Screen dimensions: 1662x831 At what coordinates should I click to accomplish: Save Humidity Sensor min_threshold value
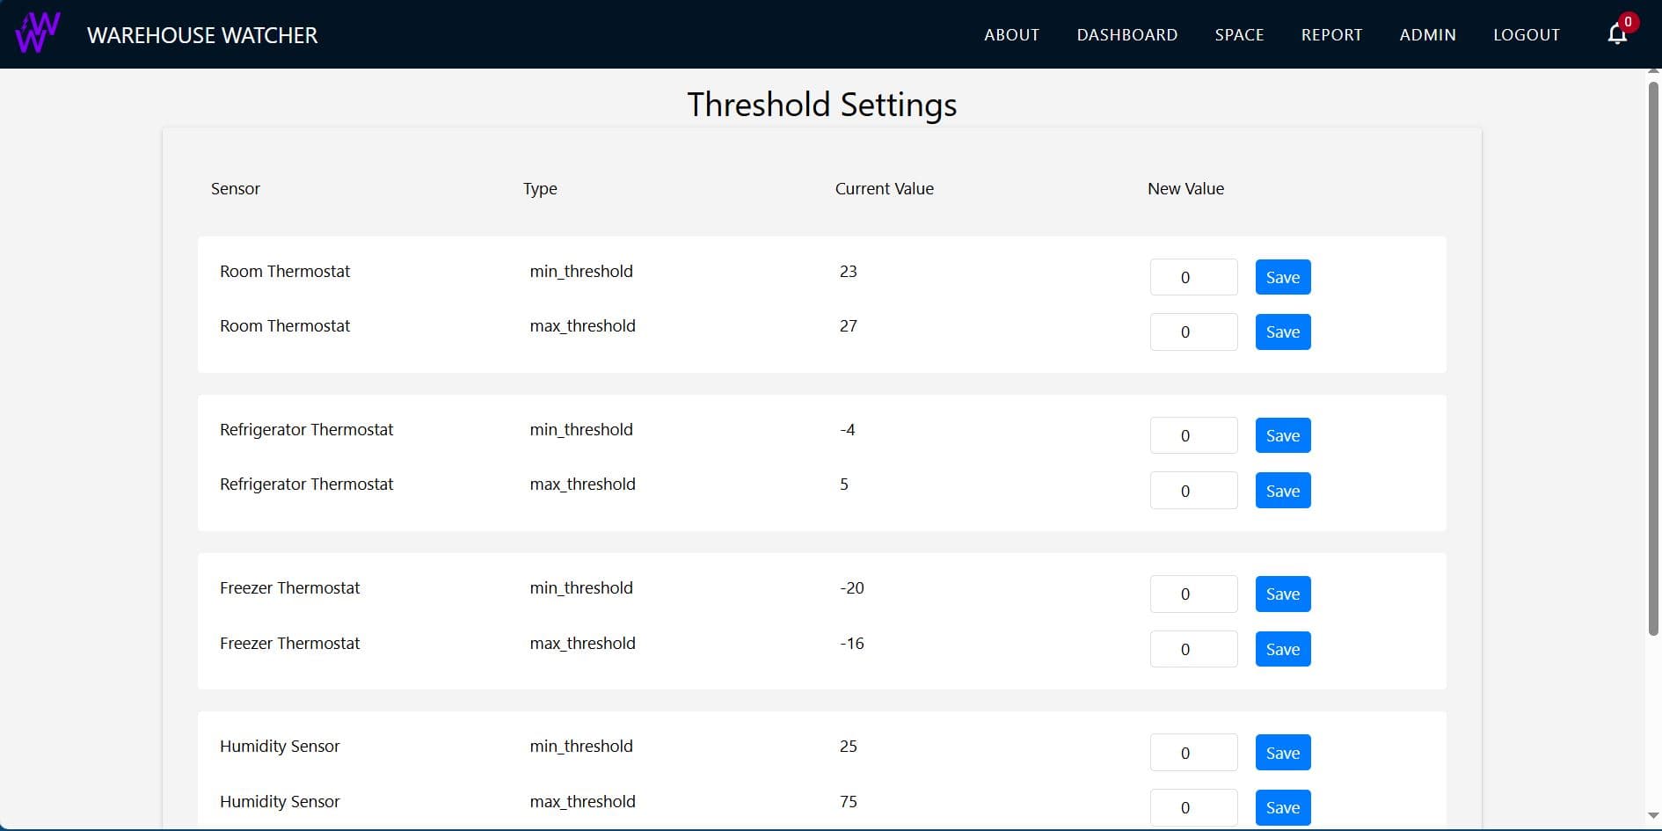coord(1283,754)
